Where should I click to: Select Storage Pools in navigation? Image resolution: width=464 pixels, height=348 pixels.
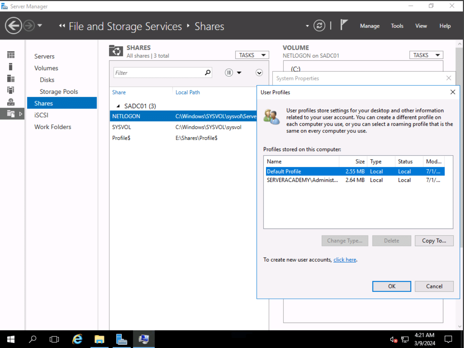[x=59, y=92]
